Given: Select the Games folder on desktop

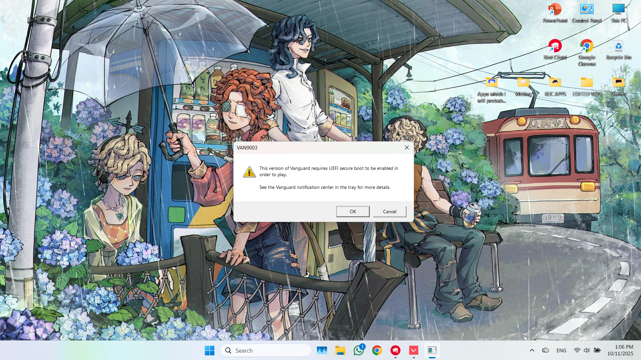Looking at the screenshot, I should [x=618, y=86].
